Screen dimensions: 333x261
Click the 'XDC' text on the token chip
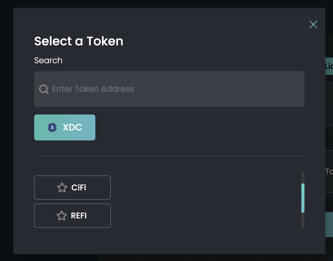point(72,127)
